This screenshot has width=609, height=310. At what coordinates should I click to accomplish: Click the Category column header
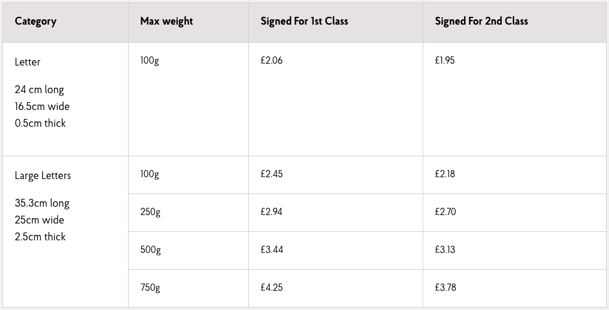click(x=35, y=21)
